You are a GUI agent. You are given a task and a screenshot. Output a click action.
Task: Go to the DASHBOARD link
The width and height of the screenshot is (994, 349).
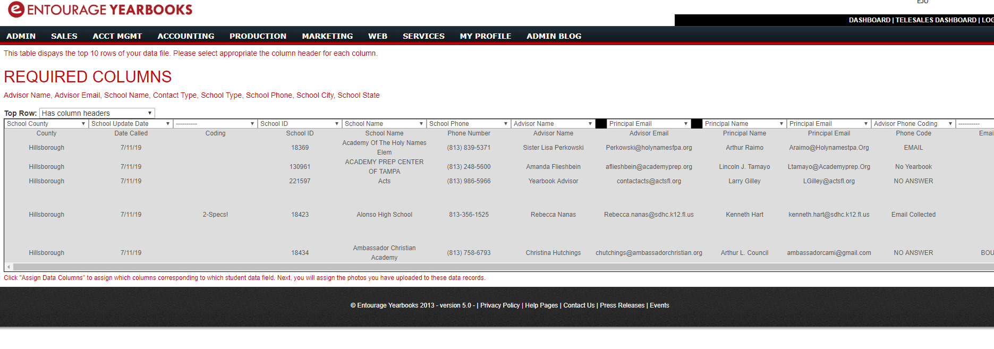click(x=869, y=20)
